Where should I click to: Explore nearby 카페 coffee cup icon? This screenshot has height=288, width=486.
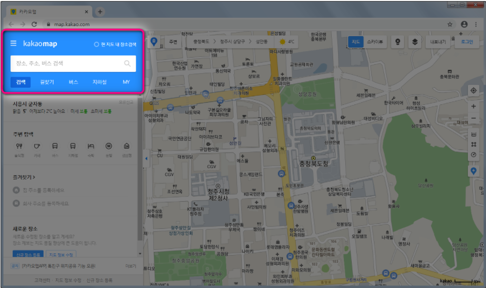[37, 146]
